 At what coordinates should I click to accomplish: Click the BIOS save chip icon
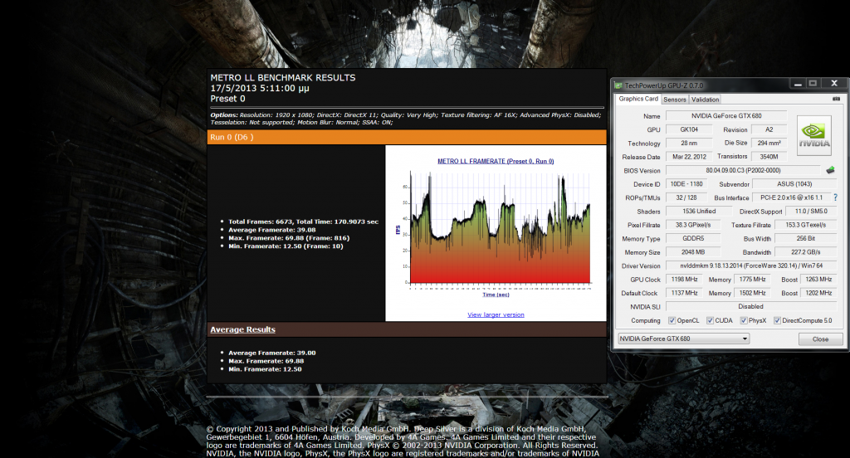coord(830,170)
